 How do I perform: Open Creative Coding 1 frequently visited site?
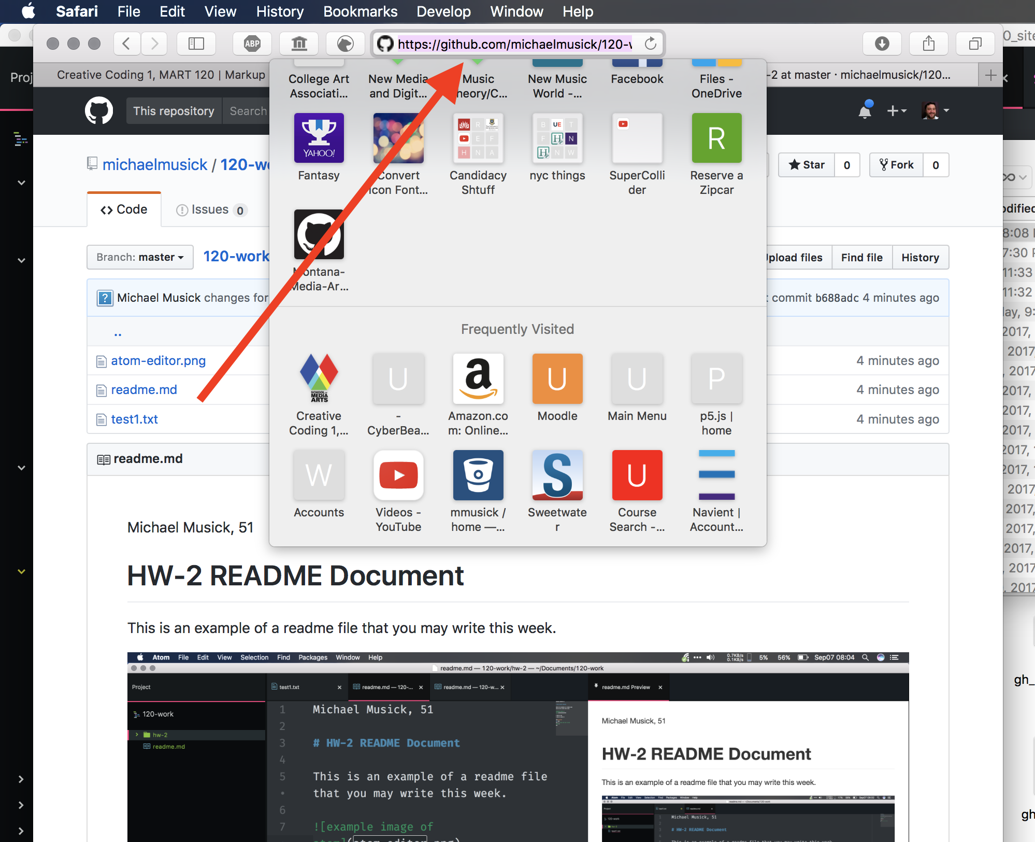pos(319,395)
